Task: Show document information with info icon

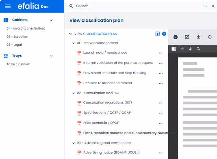Action: (176, 37)
